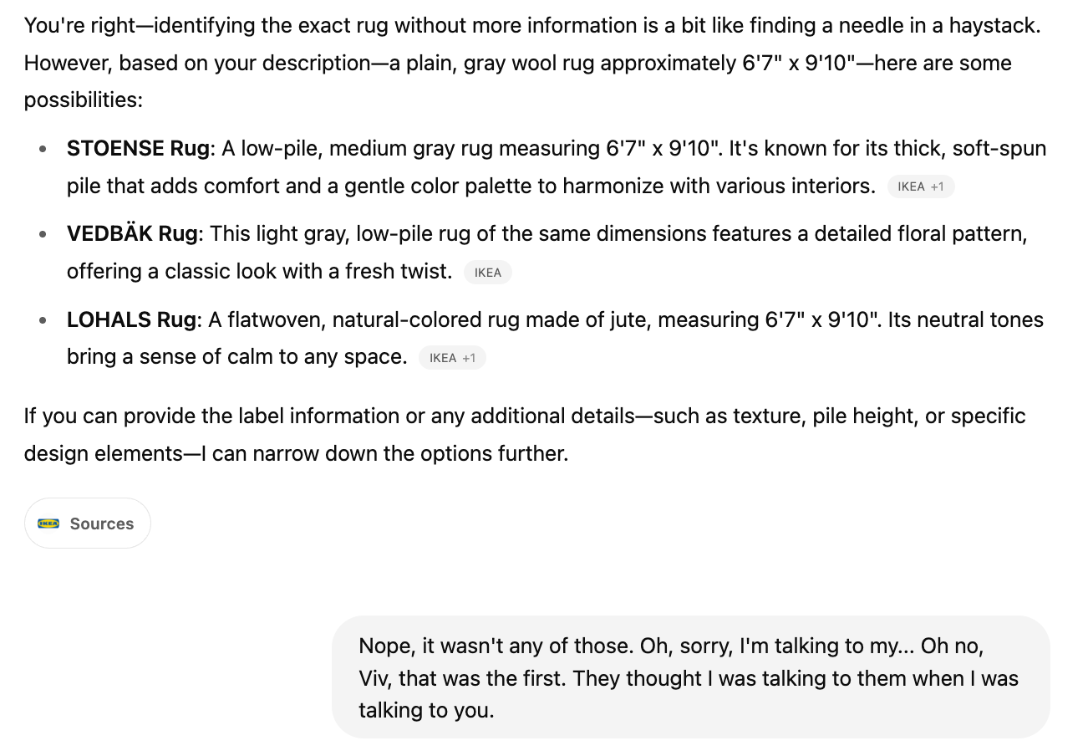The width and height of the screenshot is (1088, 756).
Task: Click the bullet point beside LOHALS Rug
Action: (43, 321)
